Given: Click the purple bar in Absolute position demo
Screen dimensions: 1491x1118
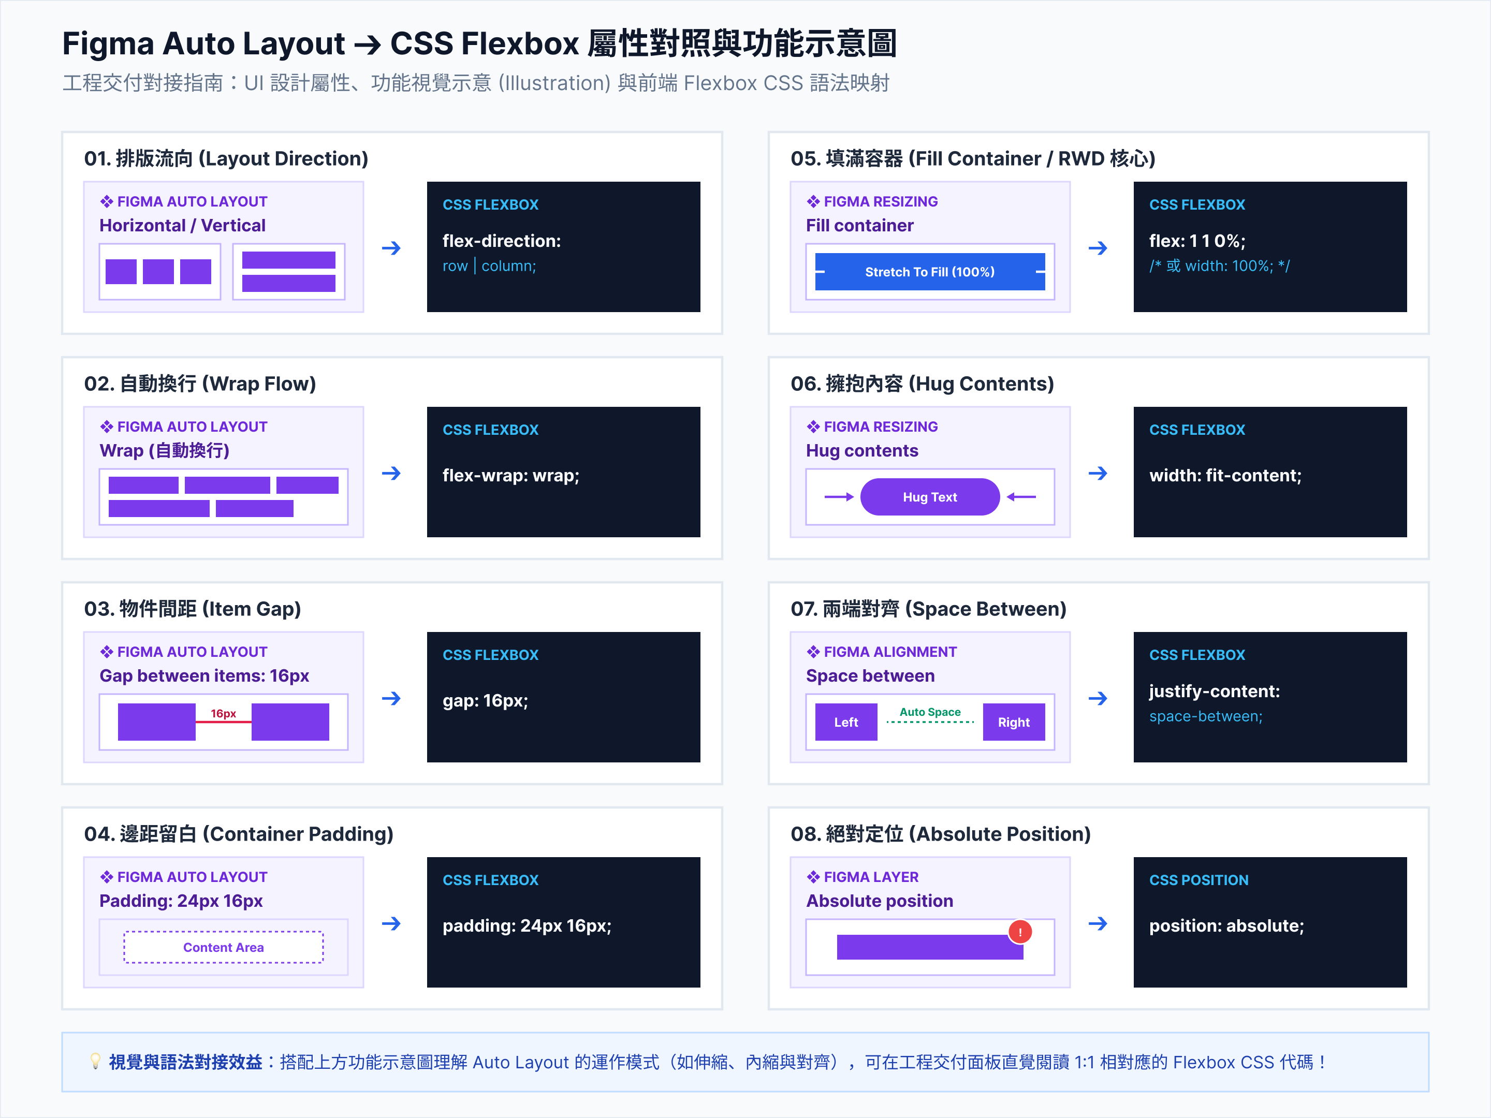Looking at the screenshot, I should coord(930,947).
